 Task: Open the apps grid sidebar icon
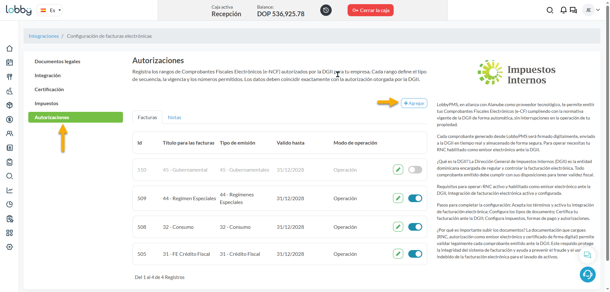[x=10, y=233]
